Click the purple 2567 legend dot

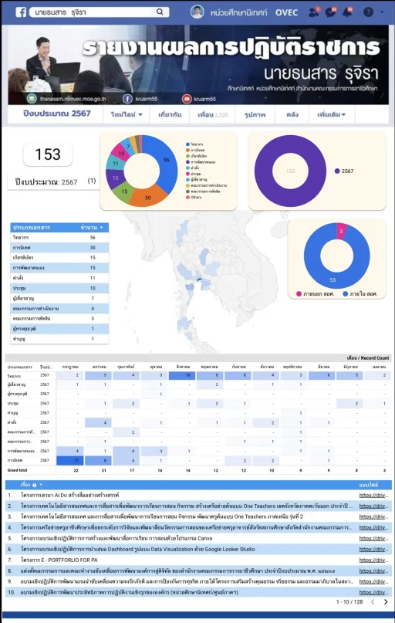point(337,171)
